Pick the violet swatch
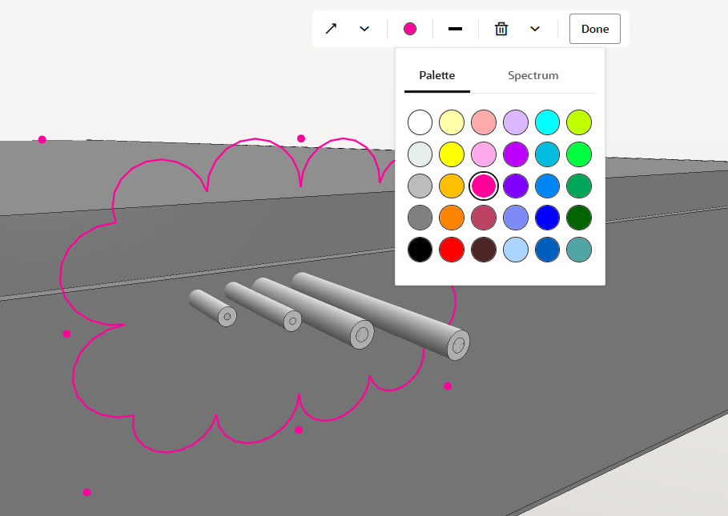The height and width of the screenshot is (516, 728). [x=516, y=186]
